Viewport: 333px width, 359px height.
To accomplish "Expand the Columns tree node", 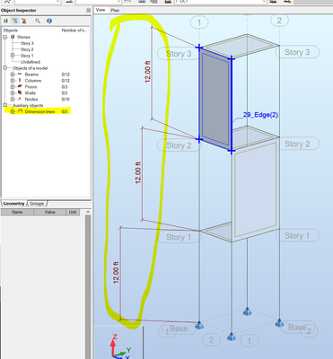I will [13, 81].
